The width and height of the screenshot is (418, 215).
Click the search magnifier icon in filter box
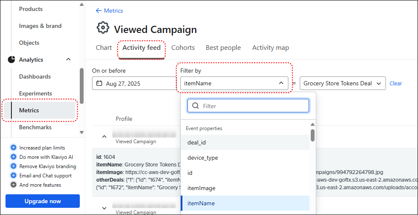195,106
